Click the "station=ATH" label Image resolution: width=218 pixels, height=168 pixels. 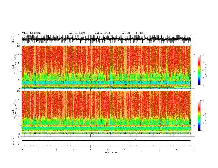102,33
